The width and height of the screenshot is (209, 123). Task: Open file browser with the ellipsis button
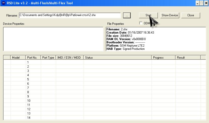coord(127,16)
